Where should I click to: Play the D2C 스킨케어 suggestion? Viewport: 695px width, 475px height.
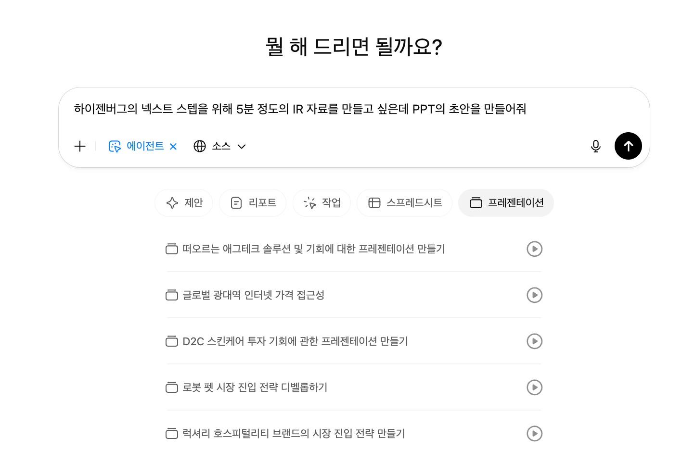(x=534, y=341)
